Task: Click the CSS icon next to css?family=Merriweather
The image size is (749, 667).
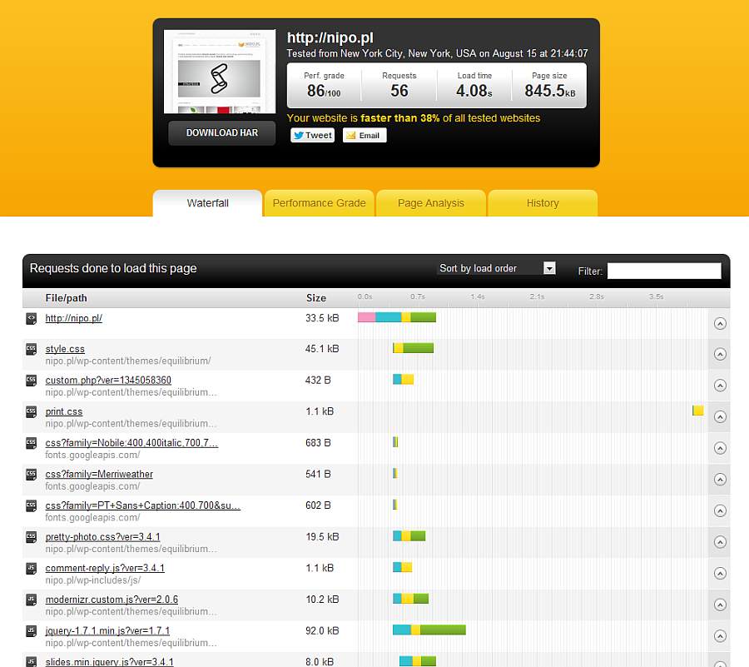Action: point(31,474)
